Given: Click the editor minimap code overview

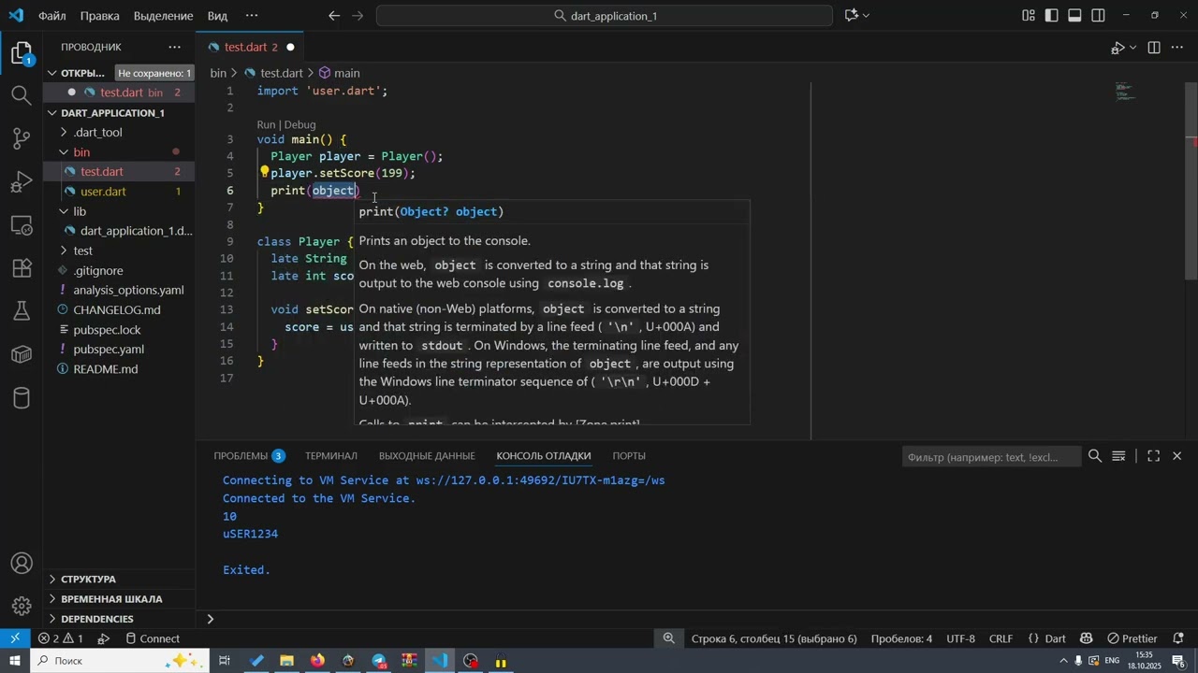Looking at the screenshot, I should [1124, 92].
